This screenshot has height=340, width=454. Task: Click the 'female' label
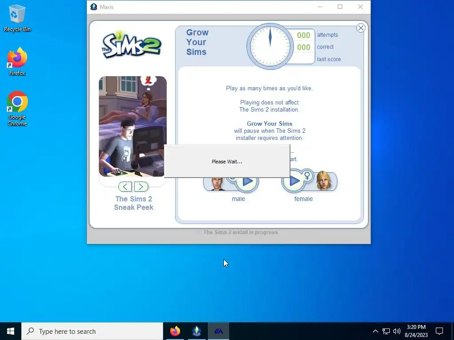coord(303,199)
